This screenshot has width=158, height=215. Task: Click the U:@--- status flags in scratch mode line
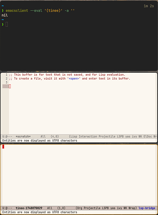coord(7,136)
